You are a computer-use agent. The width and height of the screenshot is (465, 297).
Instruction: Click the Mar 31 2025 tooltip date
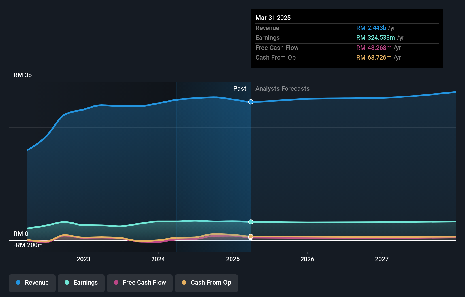(x=273, y=18)
